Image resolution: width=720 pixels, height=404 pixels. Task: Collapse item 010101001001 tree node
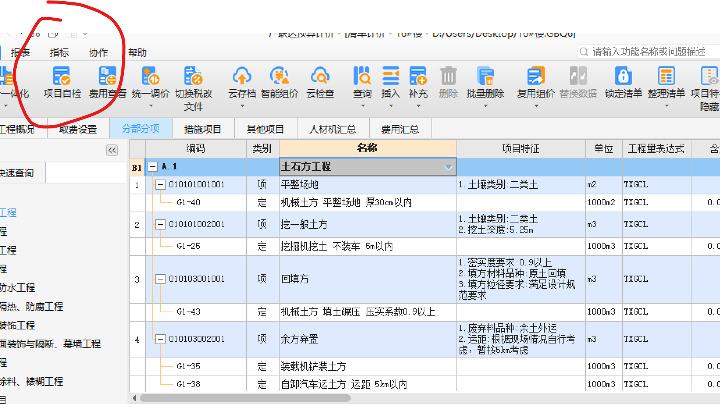(160, 185)
